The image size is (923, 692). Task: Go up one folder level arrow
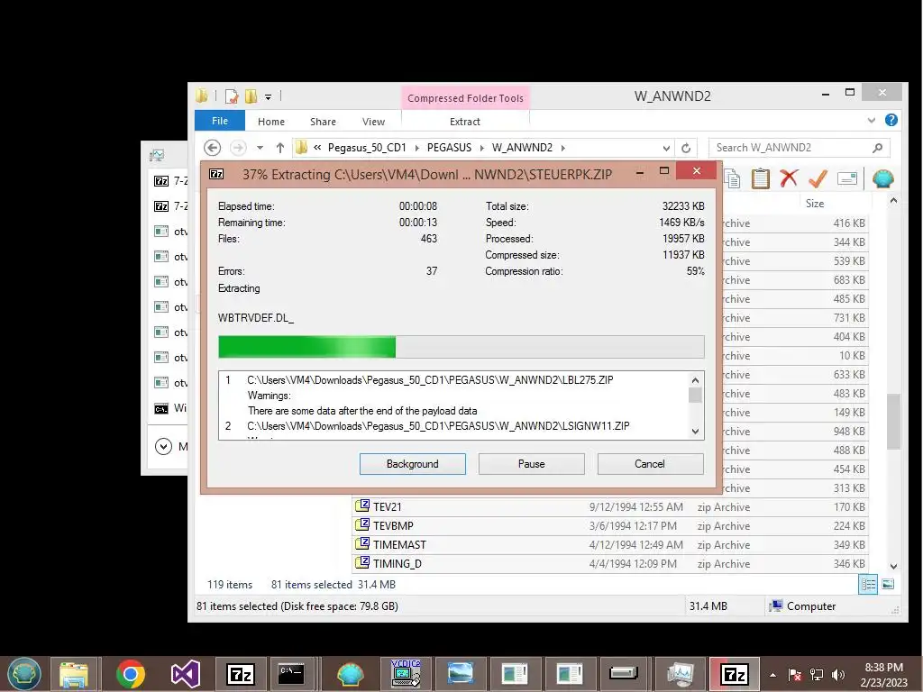[280, 148]
